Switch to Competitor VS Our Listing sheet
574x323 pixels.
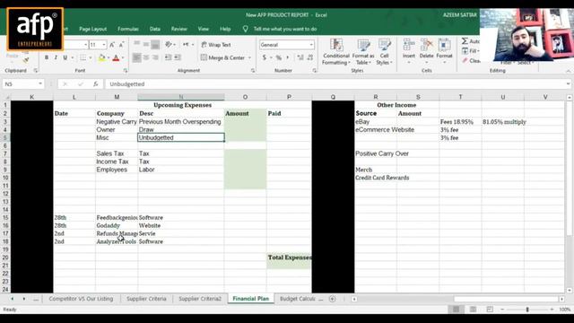click(x=81, y=299)
